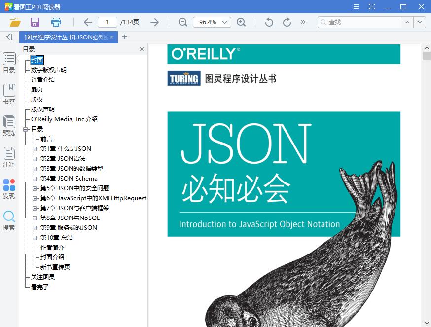
Task: Expand the 第4章 JSON Schema node
Action: (x=35, y=179)
